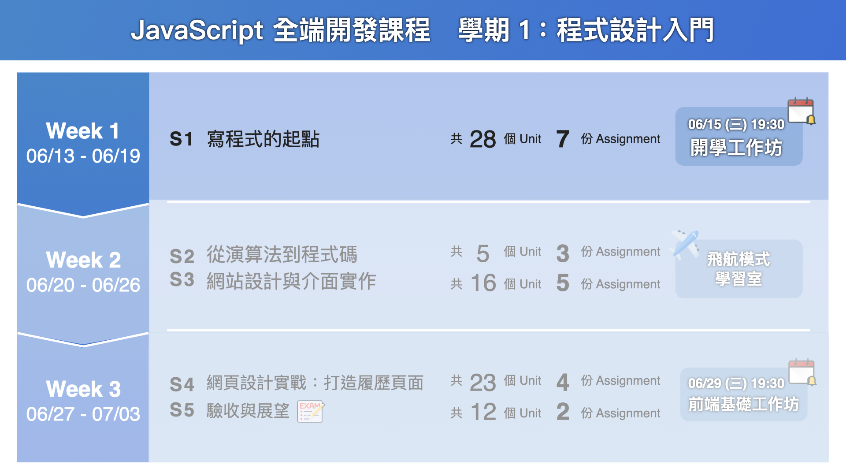
Task: Click the notification bell on the 06/15 calendar
Action: (x=811, y=120)
